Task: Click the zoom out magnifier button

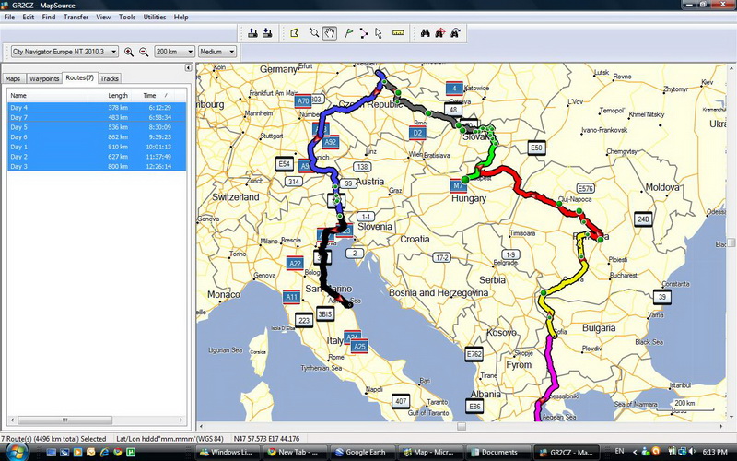Action: click(x=144, y=53)
